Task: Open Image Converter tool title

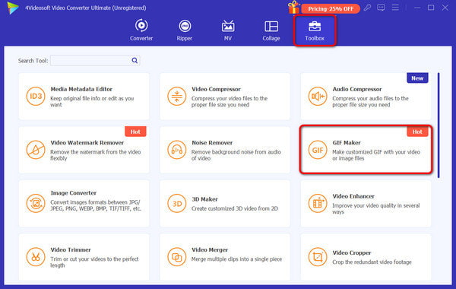Action: [73, 192]
